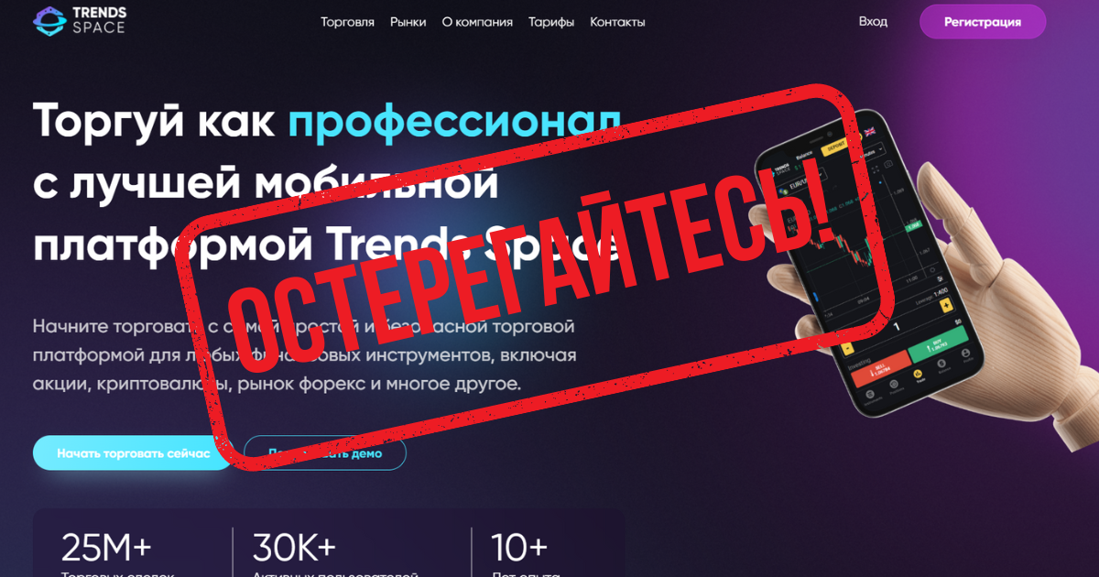Open the Торговля menu item

[347, 22]
